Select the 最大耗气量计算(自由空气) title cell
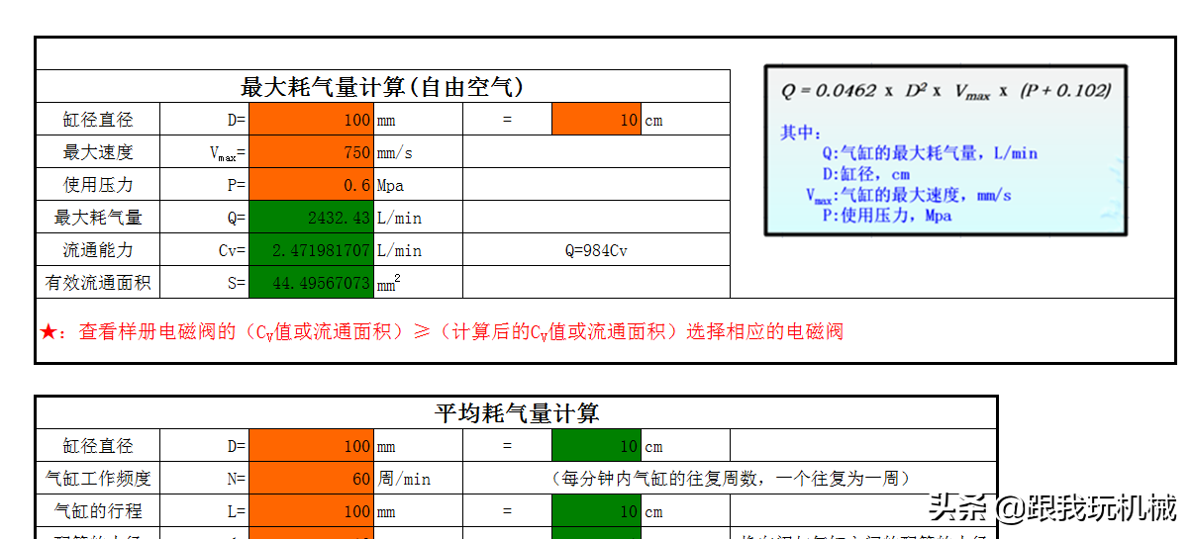1193x539 pixels. pos(383,86)
